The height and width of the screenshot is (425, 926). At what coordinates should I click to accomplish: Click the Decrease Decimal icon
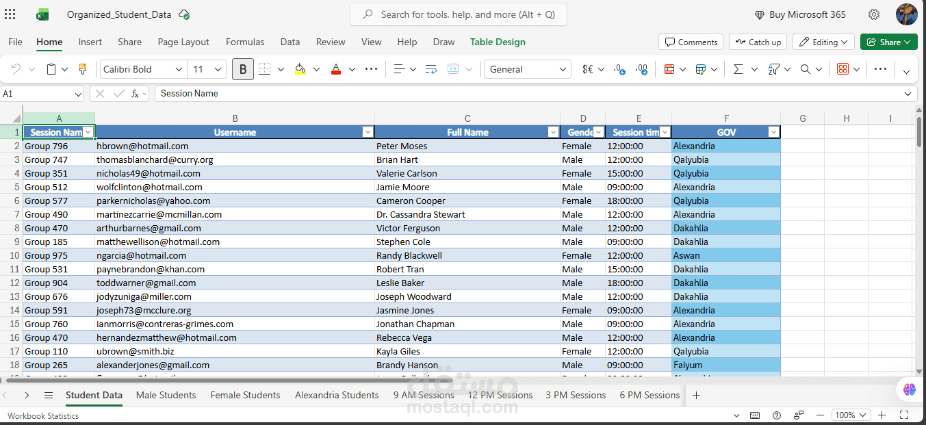click(619, 69)
